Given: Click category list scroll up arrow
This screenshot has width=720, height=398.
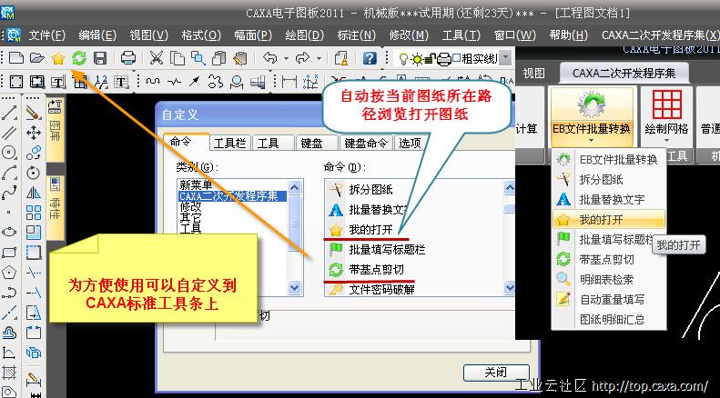Looking at the screenshot, I should coord(295,188).
